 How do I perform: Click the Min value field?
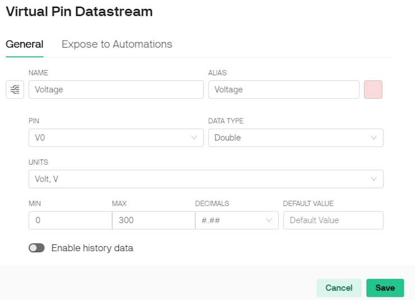70,220
